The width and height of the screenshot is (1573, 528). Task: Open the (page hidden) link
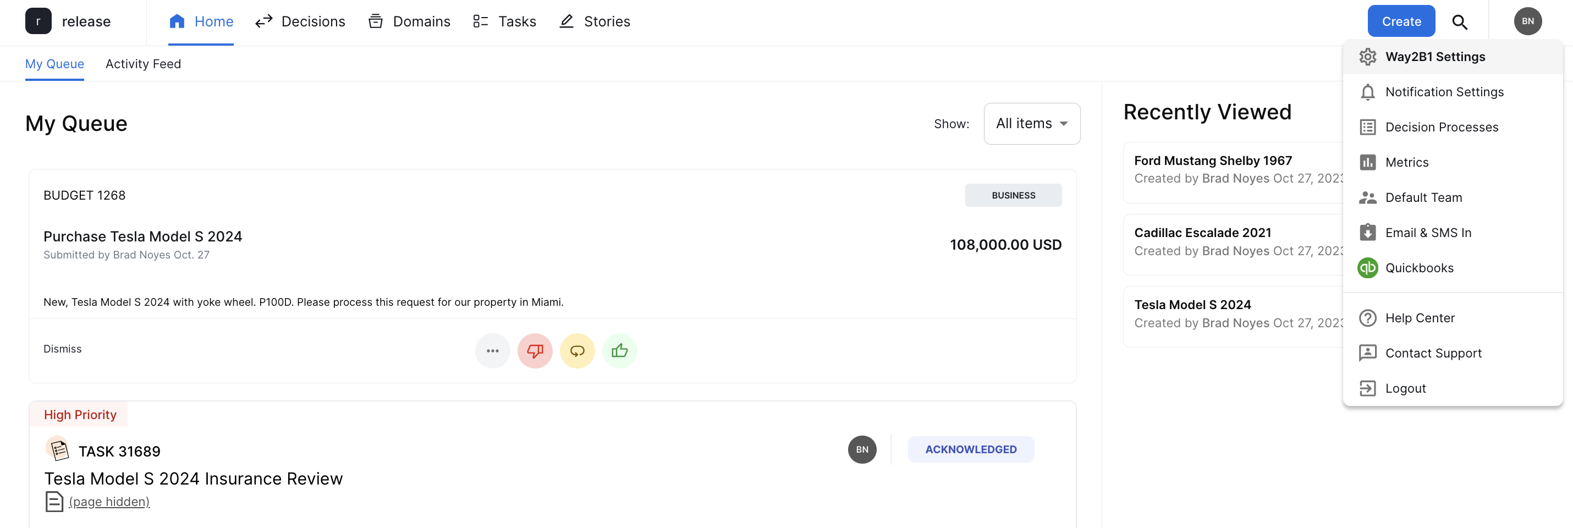109,502
